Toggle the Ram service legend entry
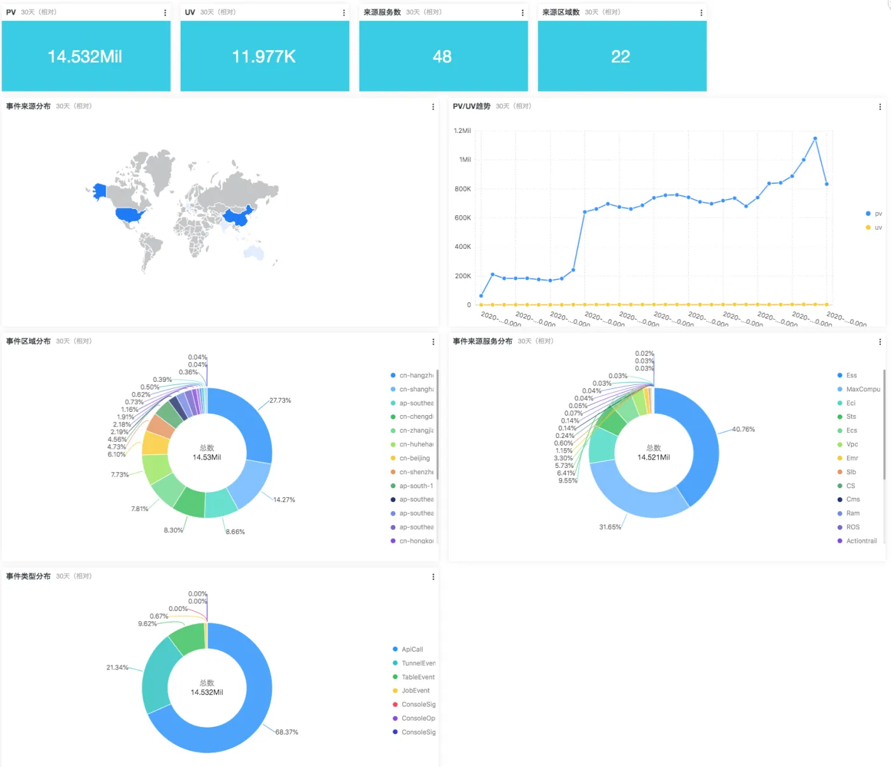Viewport: 891px width, 767px height. [x=848, y=513]
